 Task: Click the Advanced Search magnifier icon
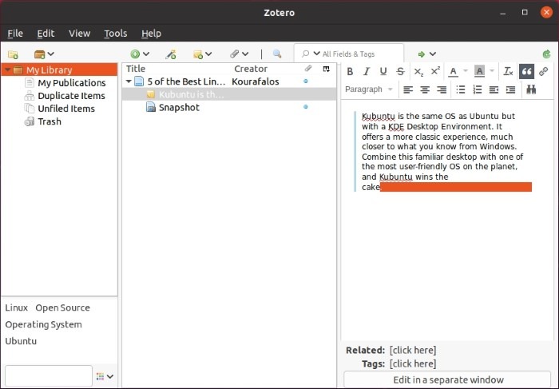pos(277,54)
